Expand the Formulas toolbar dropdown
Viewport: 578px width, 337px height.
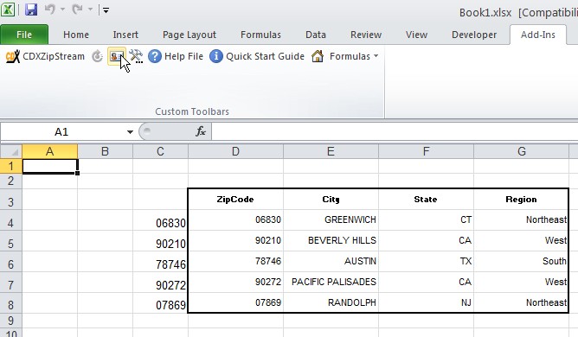[376, 56]
